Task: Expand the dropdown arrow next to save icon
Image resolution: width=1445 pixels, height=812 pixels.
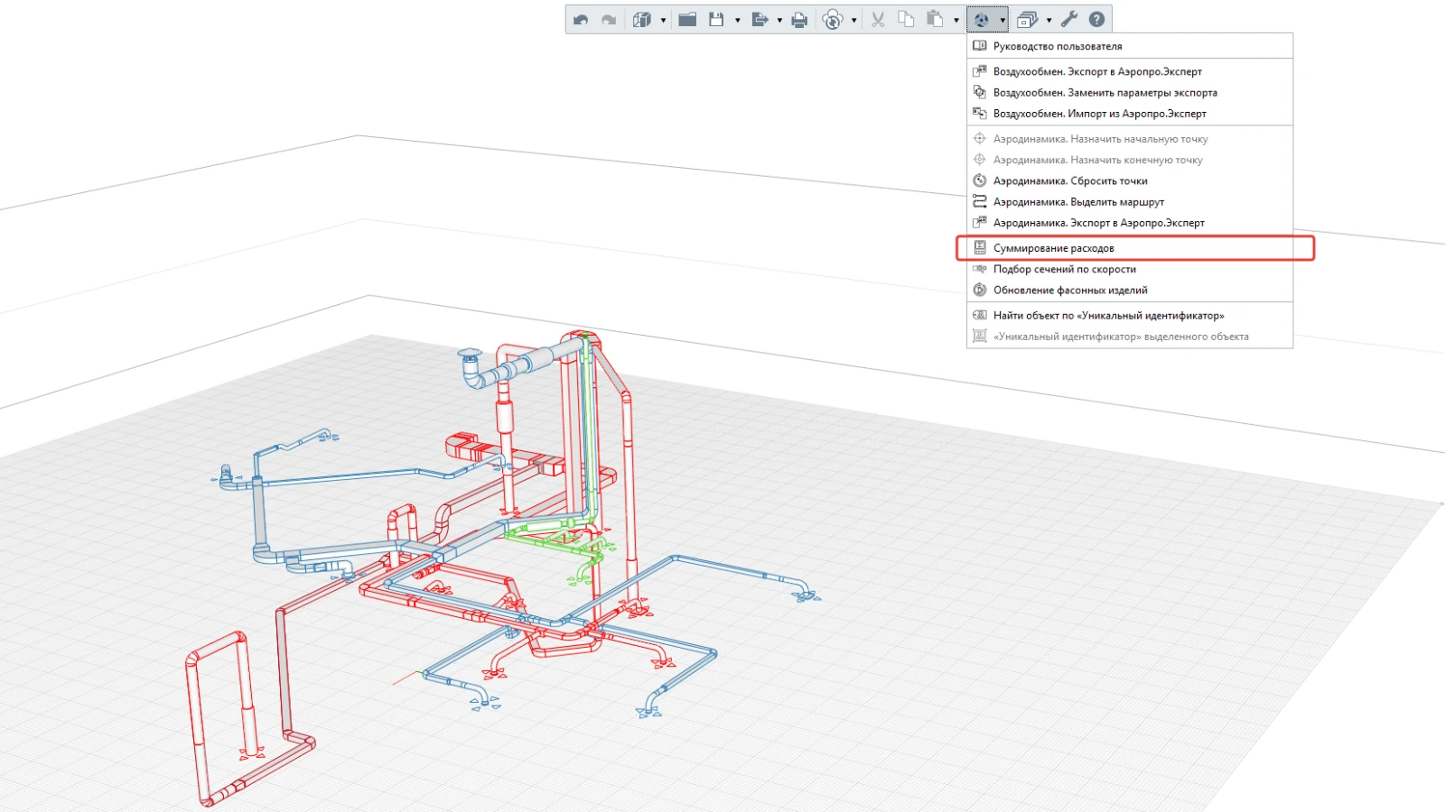Action: (x=738, y=20)
